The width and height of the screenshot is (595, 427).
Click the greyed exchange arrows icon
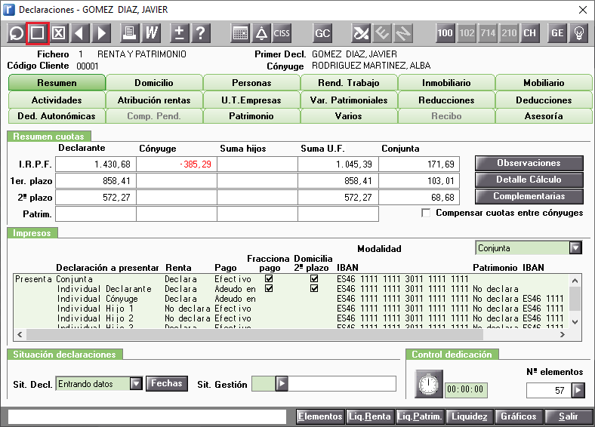(x=403, y=33)
